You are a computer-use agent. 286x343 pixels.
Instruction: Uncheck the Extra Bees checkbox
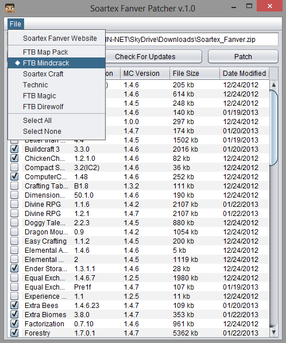[14, 305]
